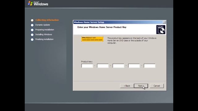
Task: Select the Finalizing installation step bullet
Action: pos(32,39)
